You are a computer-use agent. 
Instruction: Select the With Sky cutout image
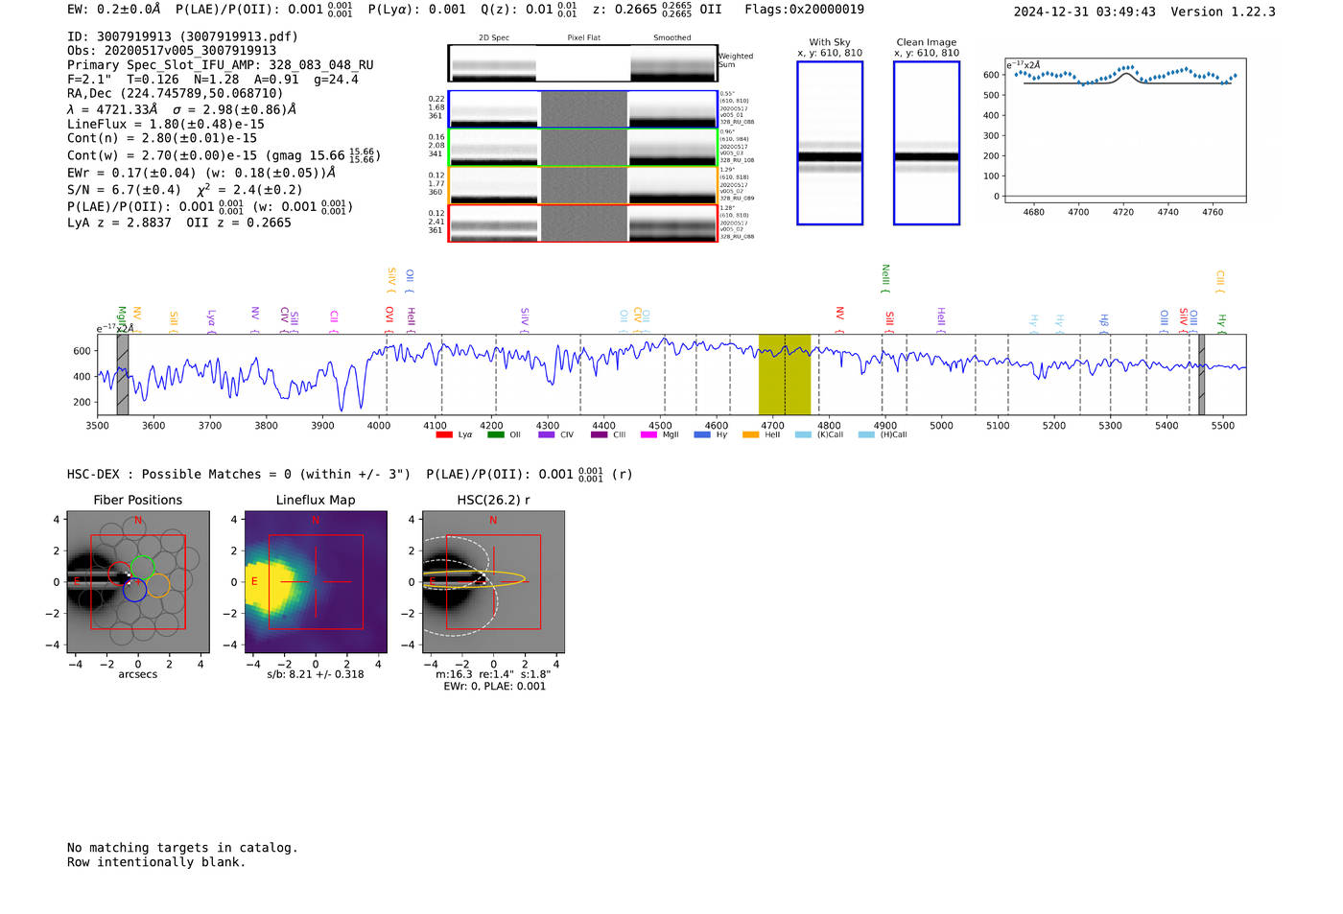click(x=830, y=143)
